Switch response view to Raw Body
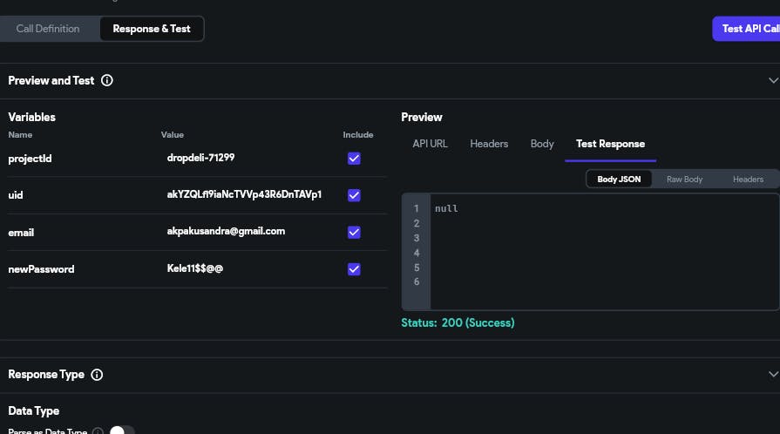 point(684,180)
